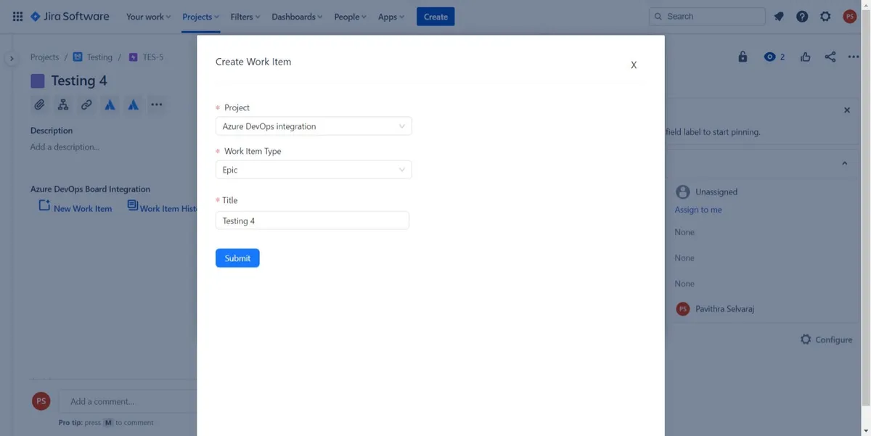This screenshot has width=871, height=436.
Task: Dismiss the pinning hint close icon
Action: tap(847, 110)
